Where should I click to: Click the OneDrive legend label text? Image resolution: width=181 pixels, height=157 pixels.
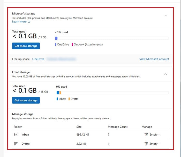[63, 44]
